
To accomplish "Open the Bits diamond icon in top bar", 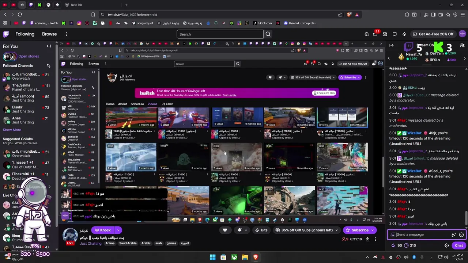I will click(x=404, y=34).
